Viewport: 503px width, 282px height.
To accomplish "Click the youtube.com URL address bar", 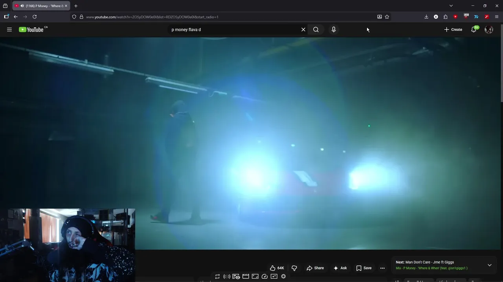I will pyautogui.click(x=230, y=17).
